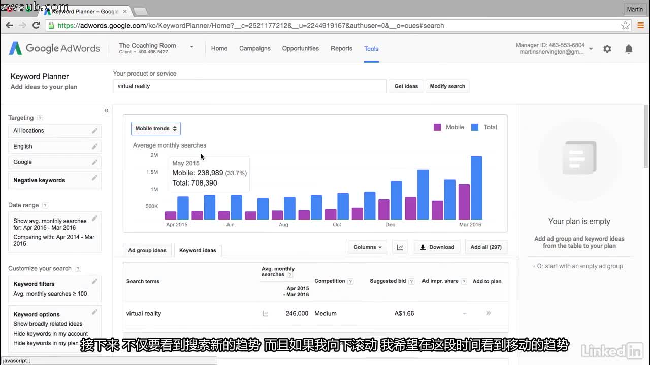Open Date range help question mark

coord(45,206)
